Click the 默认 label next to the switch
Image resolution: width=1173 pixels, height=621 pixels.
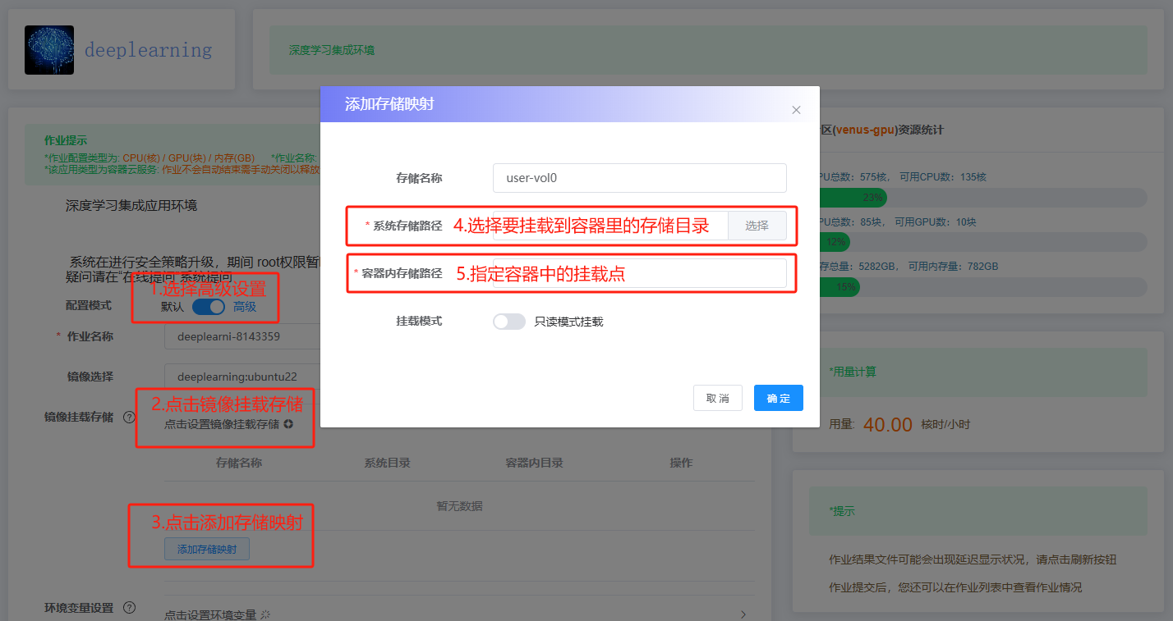pos(172,307)
